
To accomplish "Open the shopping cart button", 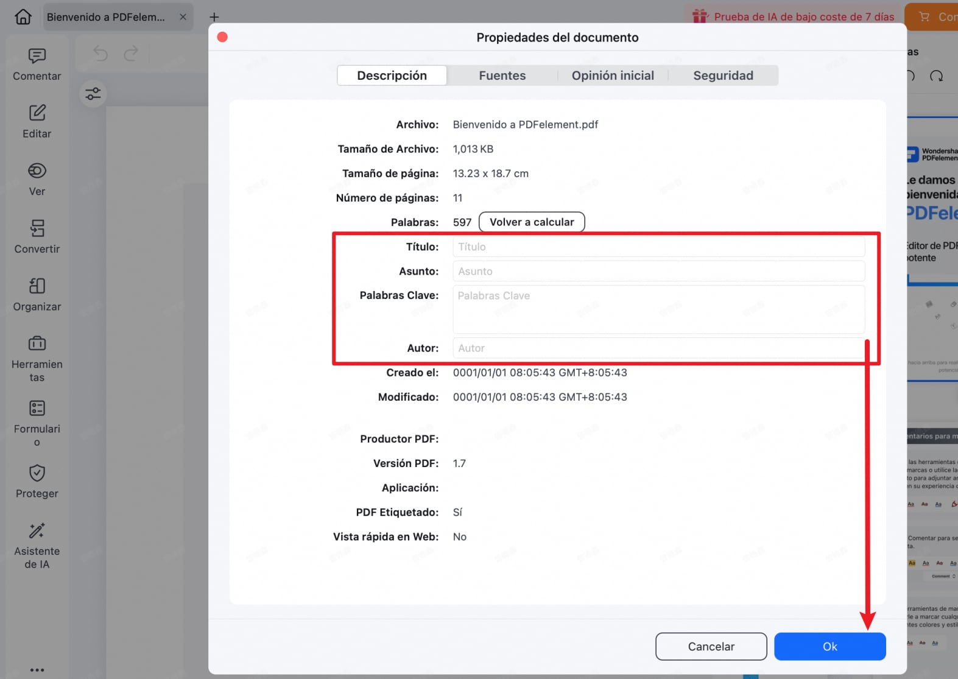I will pyautogui.click(x=932, y=16).
